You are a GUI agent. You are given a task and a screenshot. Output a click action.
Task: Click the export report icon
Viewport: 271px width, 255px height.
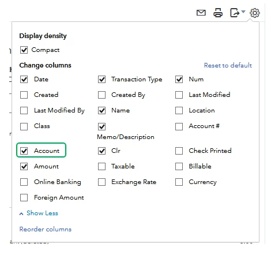tap(235, 13)
